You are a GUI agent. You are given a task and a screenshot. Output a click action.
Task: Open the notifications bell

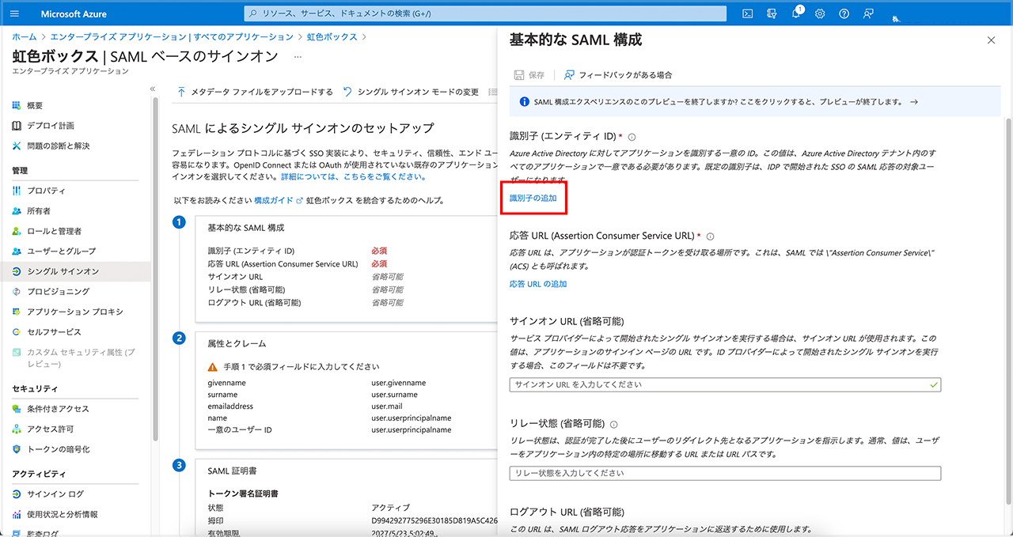click(x=796, y=13)
